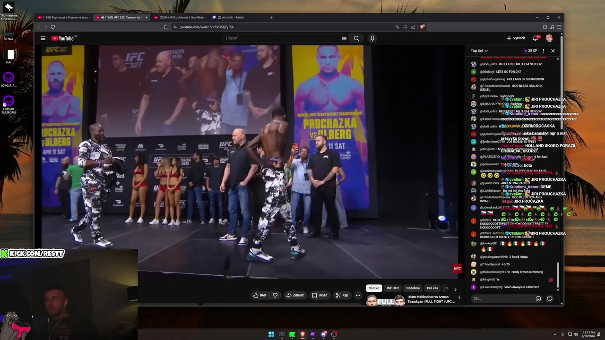Click the YouTube search magnifier button
The image size is (605, 340).
click(356, 38)
